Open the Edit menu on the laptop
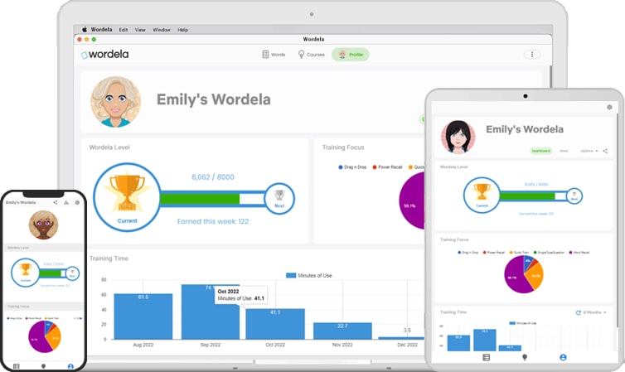Screen dimensions: 625x372 [124, 30]
